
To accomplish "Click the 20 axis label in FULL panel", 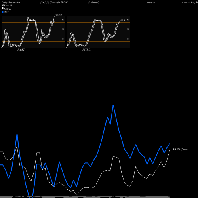I will coord(128,38).
